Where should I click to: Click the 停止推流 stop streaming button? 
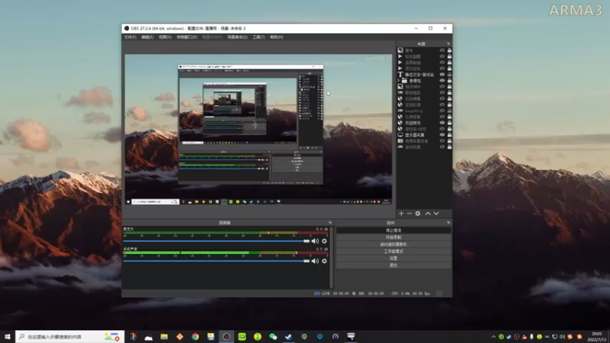pos(393,230)
